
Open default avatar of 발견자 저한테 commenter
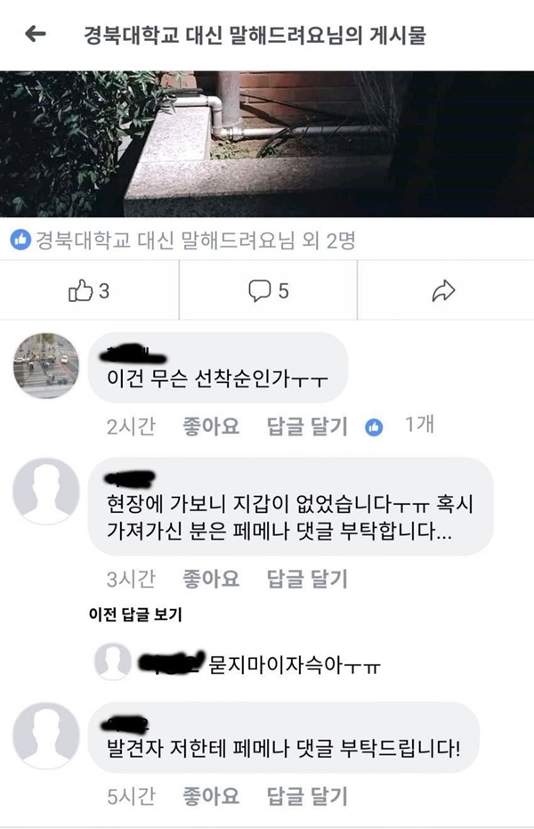[x=46, y=736]
